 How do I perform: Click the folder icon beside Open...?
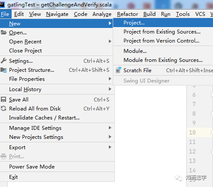click(x=3, y=32)
